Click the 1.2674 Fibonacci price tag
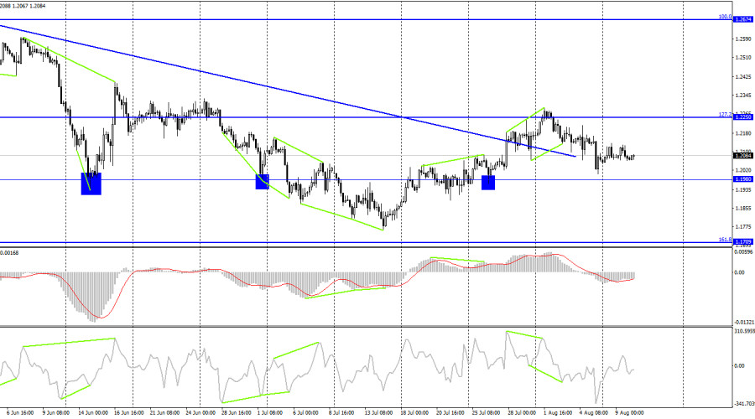Image resolution: width=755 pixels, height=419 pixels. tap(743, 20)
